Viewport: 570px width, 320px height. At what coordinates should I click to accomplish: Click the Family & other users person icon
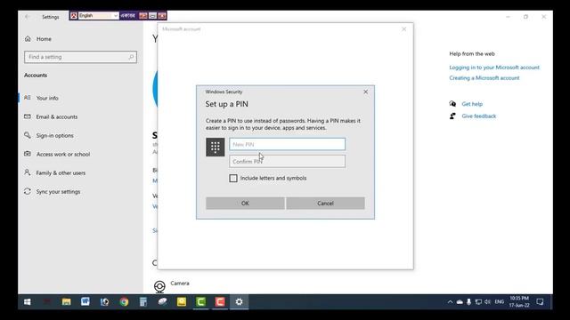pyautogui.click(x=28, y=172)
